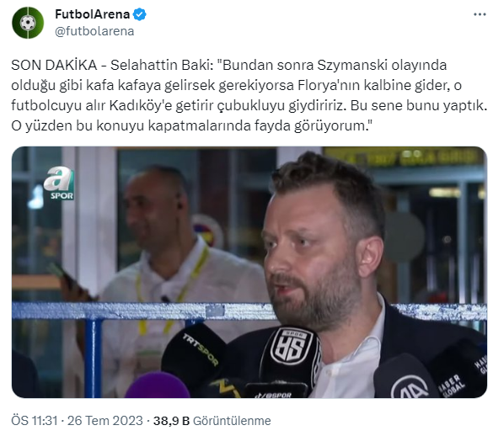The height and width of the screenshot is (436, 493).
Task: Click the tweet text starting SON DAKİKA
Action: coord(249,95)
